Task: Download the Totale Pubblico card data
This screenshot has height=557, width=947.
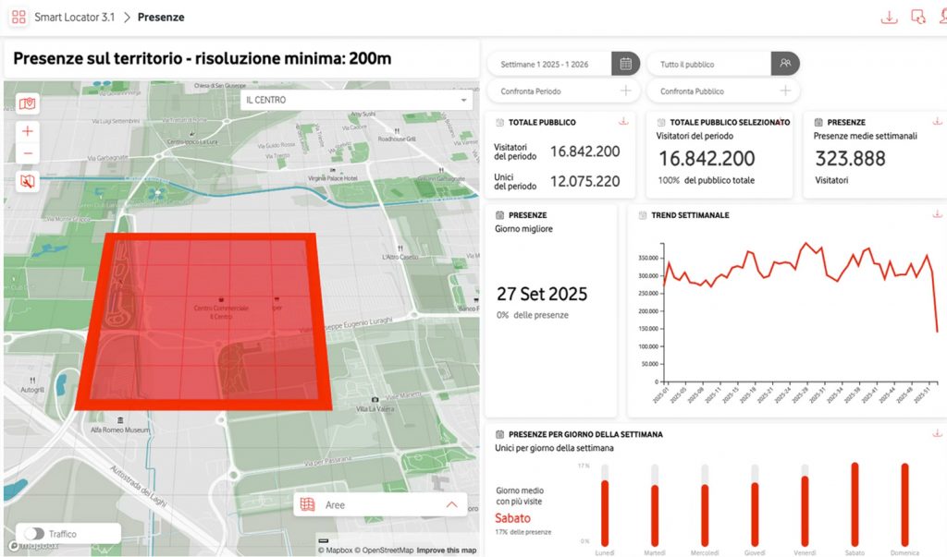Action: pyautogui.click(x=624, y=122)
